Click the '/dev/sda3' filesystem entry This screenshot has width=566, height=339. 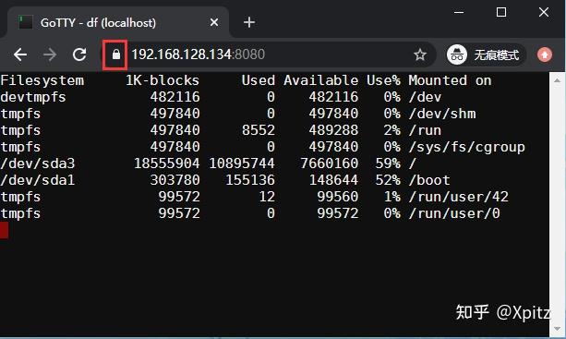tap(38, 163)
